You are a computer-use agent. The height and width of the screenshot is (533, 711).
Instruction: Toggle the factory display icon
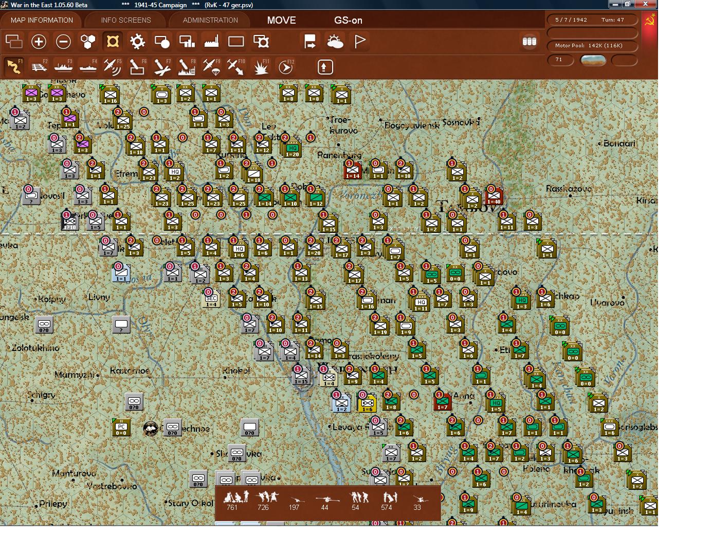point(211,41)
